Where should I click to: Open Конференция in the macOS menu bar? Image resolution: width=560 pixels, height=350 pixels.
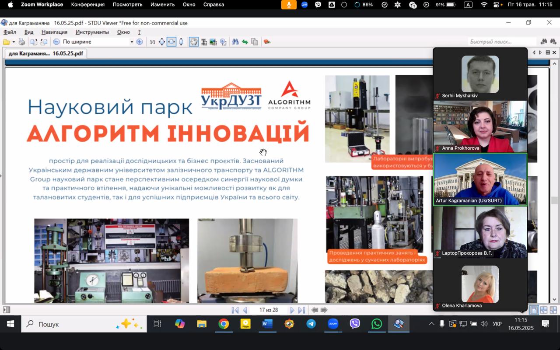pyautogui.click(x=88, y=4)
